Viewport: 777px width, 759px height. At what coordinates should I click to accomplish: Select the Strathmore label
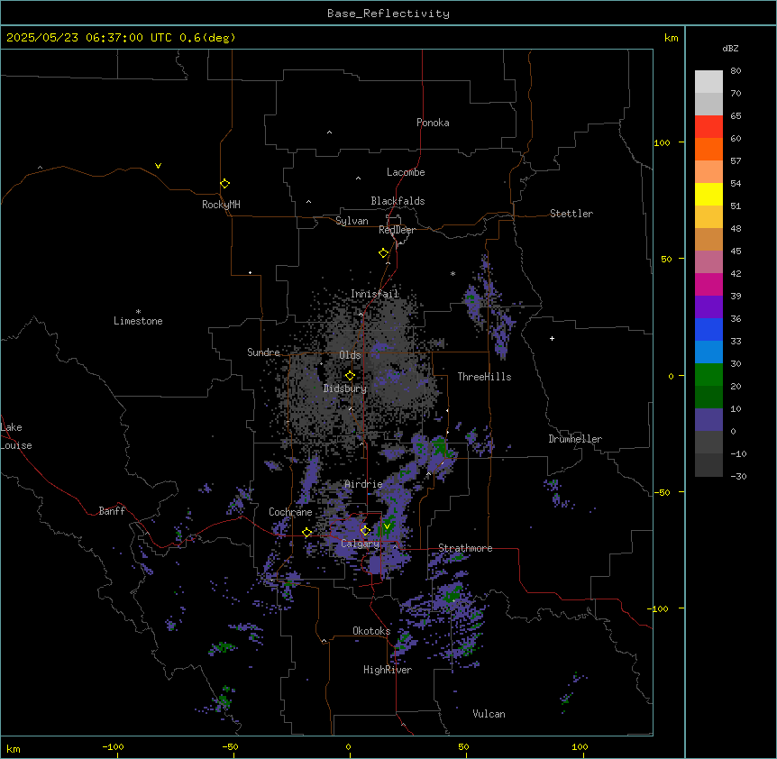coord(465,548)
